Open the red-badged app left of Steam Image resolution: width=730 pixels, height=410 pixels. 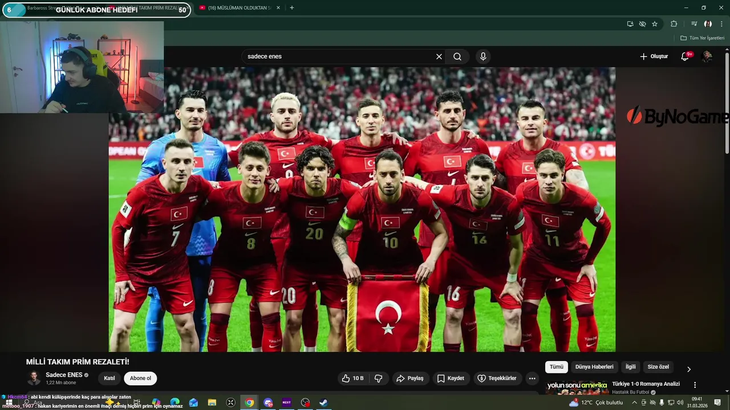305,403
